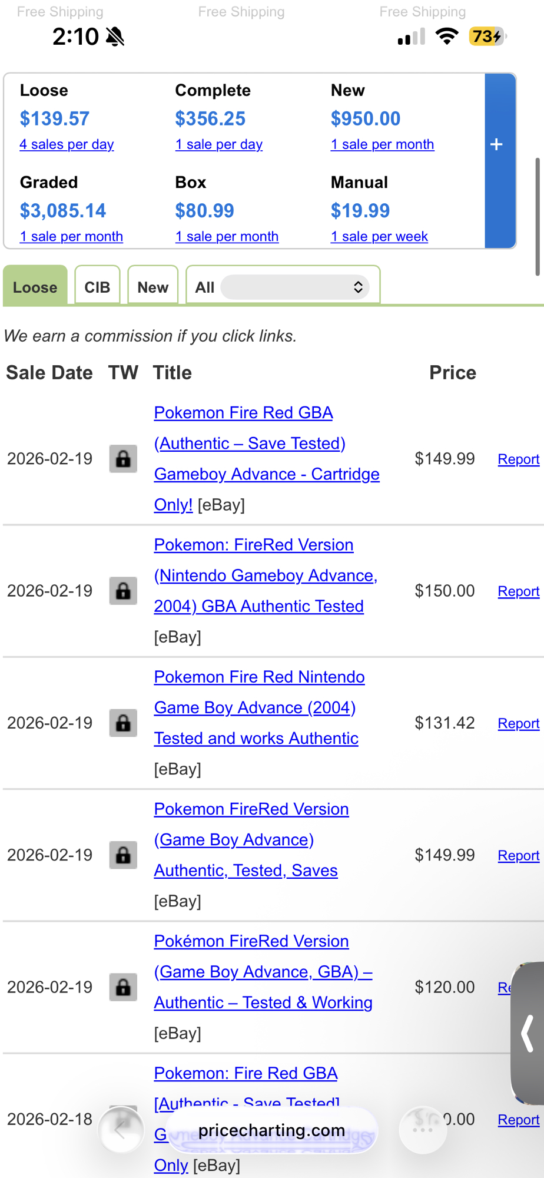Click the page scrollbar on right edge
The image size is (544, 1178).
537,217
